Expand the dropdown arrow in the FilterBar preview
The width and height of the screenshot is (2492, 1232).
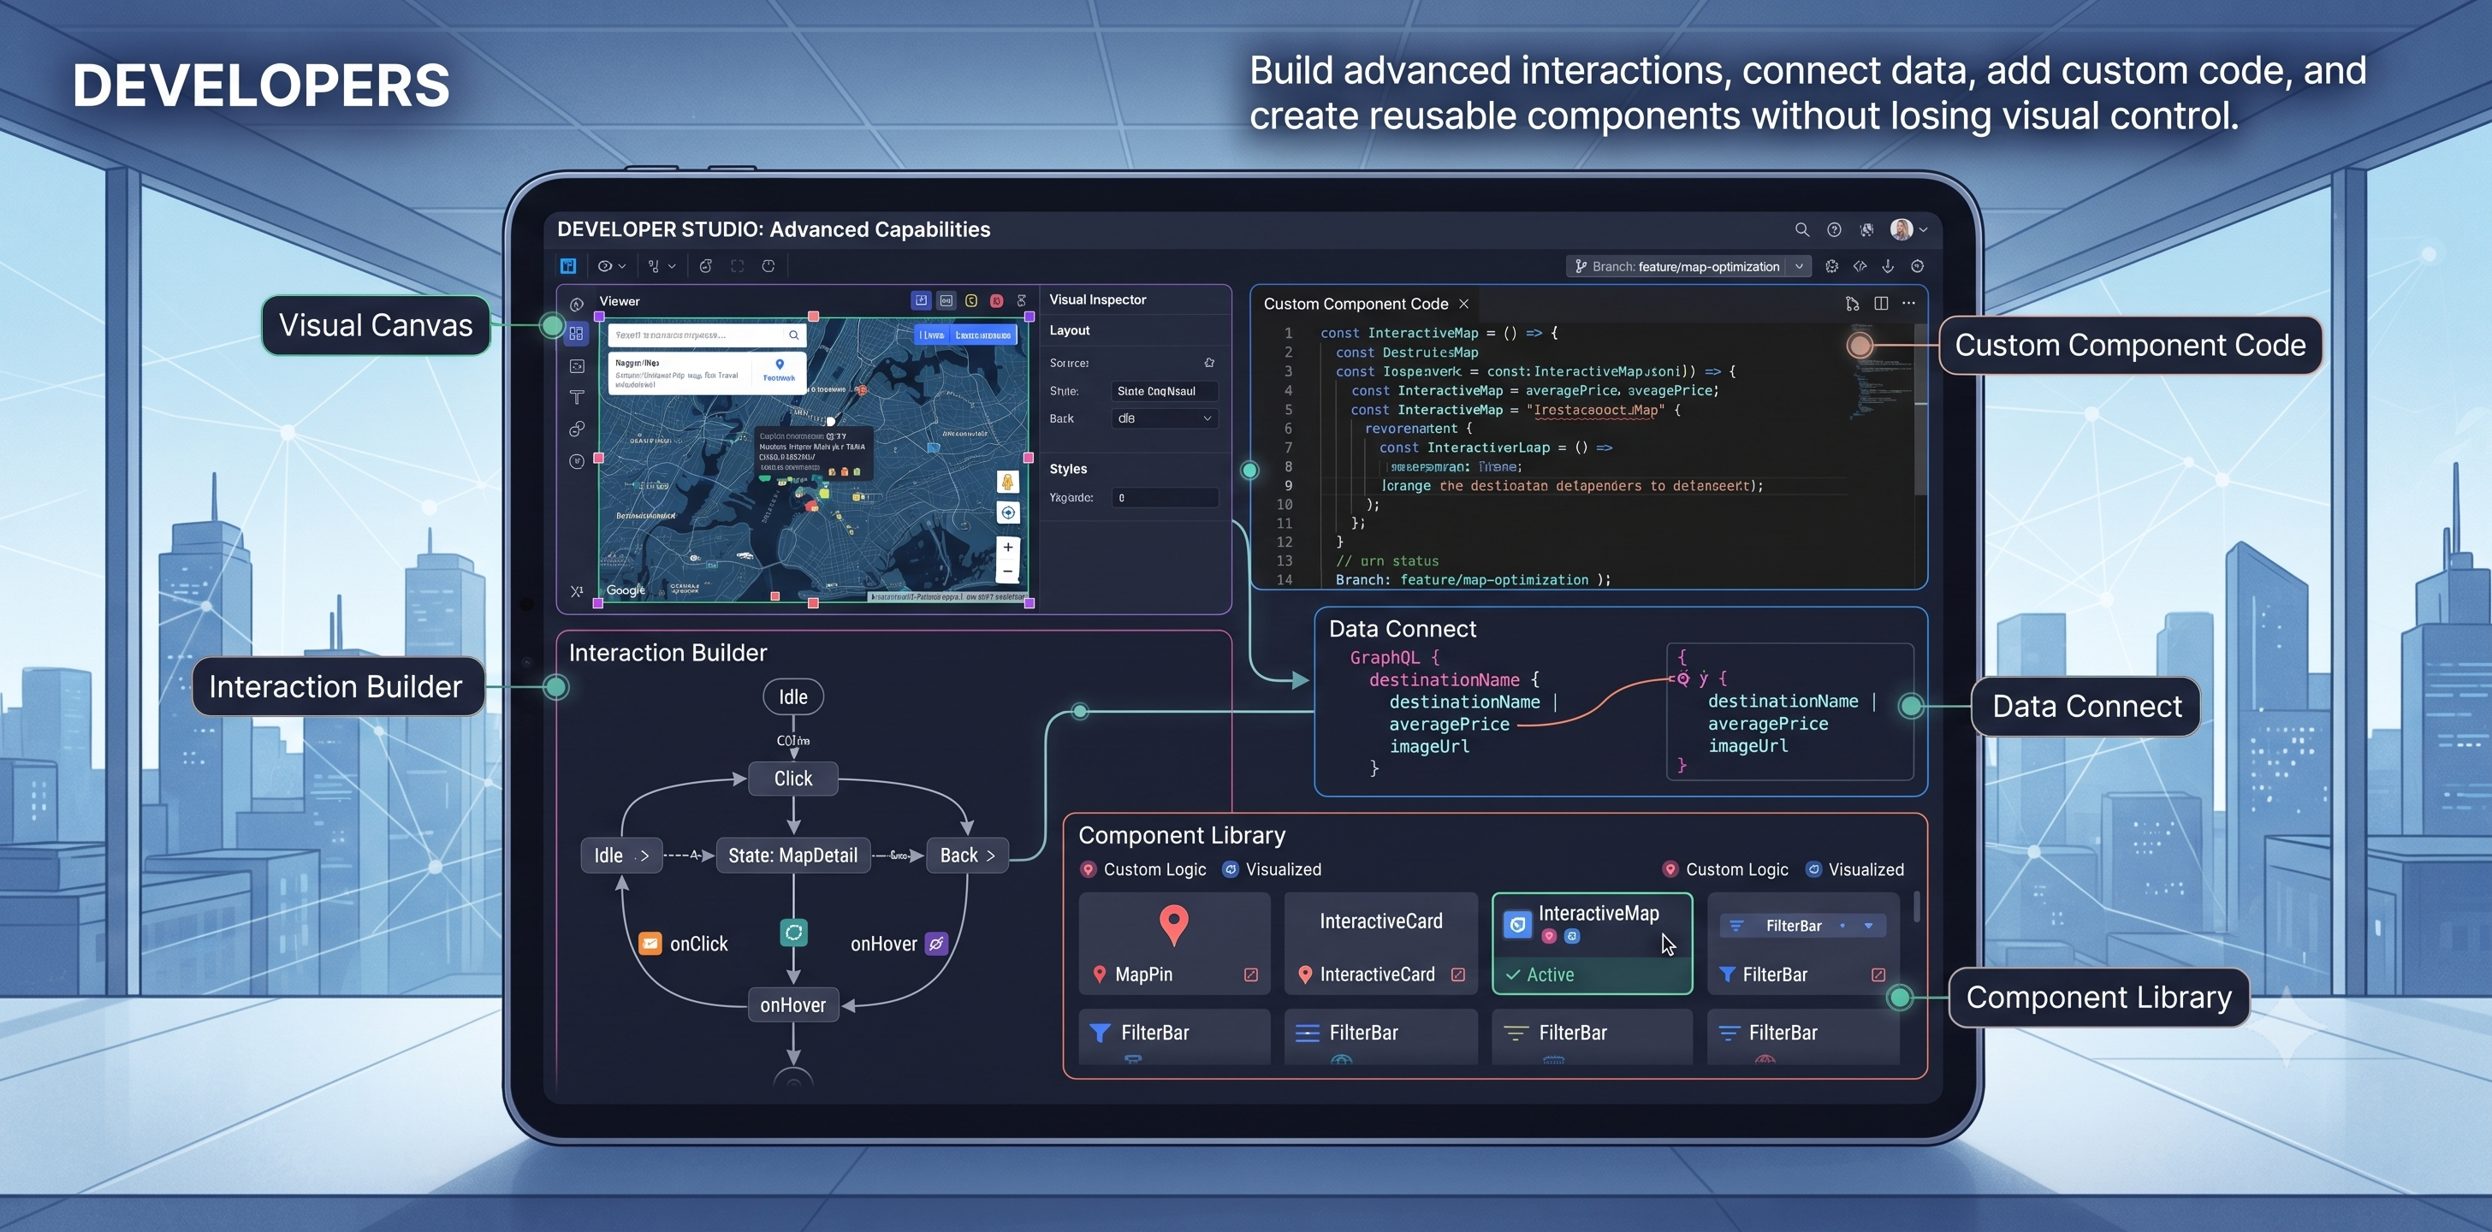coord(1868,926)
